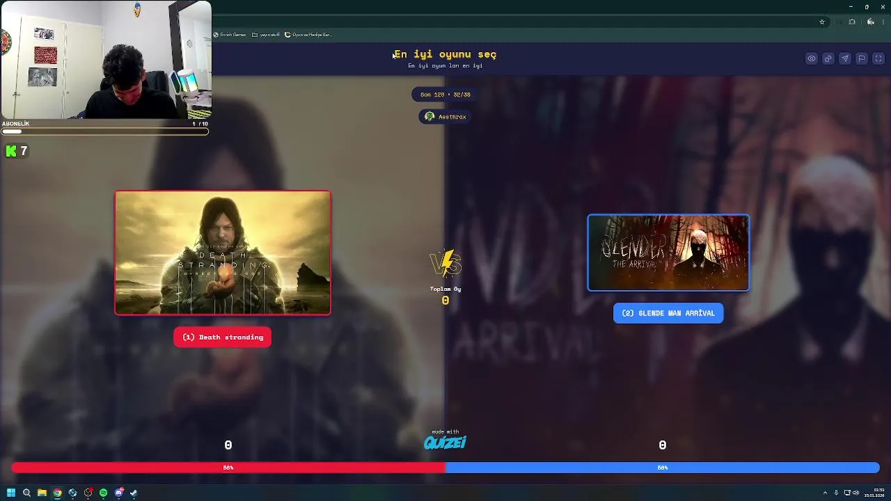Click the 'En iyi oyun lan en iyi' subtitle
The image size is (891, 501).
click(445, 65)
